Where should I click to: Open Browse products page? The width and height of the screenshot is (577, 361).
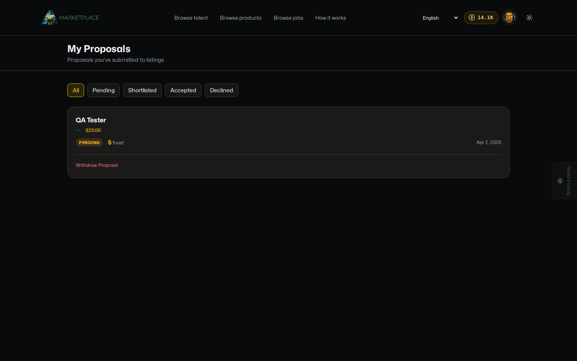point(241,18)
